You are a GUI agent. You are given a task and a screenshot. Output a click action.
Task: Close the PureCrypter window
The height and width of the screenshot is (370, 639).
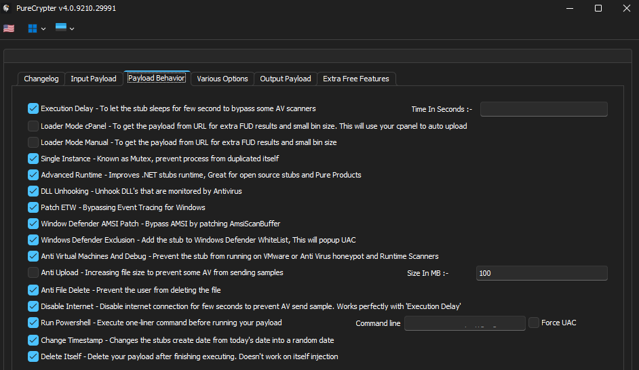coord(627,8)
